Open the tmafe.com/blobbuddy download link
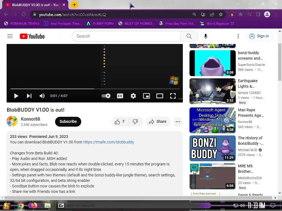The height and width of the screenshot is (211, 282). pyautogui.click(x=109, y=142)
